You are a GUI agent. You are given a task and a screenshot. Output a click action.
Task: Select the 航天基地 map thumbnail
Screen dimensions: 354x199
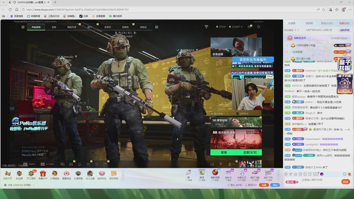[236, 139]
